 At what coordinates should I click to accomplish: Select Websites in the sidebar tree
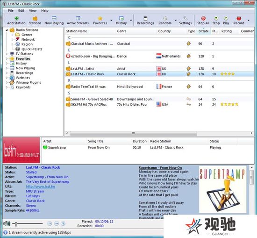point(23,78)
